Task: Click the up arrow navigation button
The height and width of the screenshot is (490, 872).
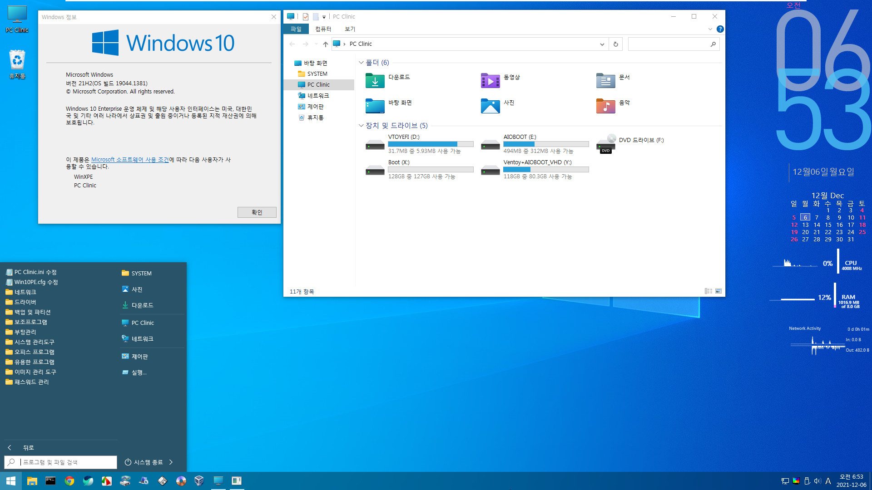Action: (x=325, y=44)
